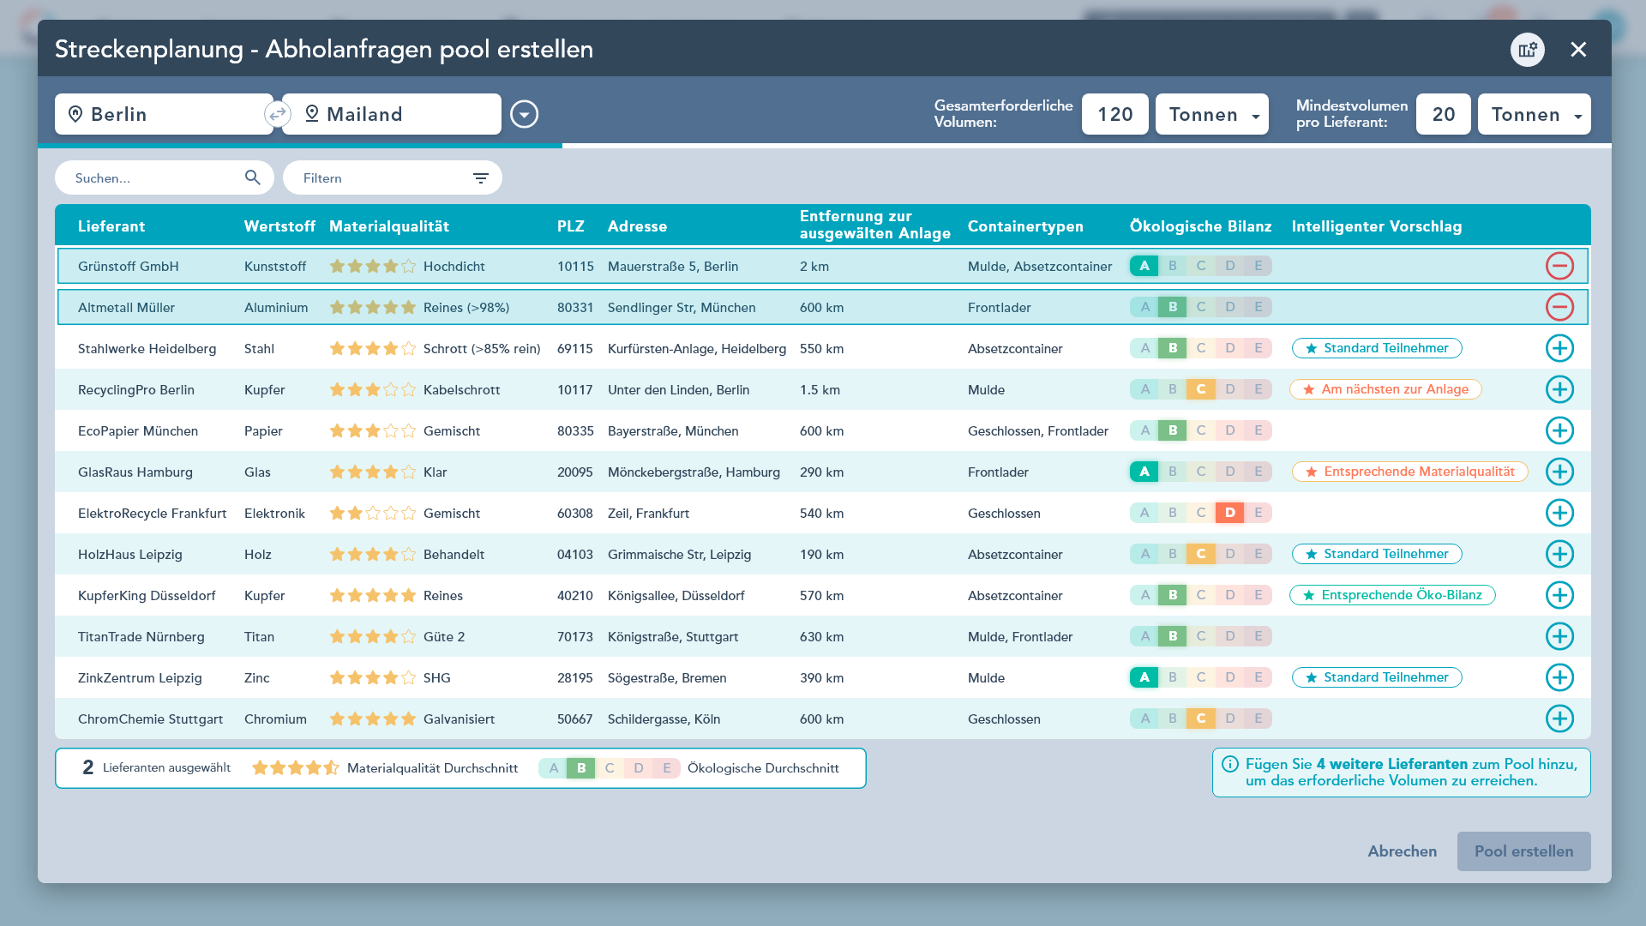1646x926 pixels.
Task: Expand route options circular chevron
Action: (x=524, y=114)
